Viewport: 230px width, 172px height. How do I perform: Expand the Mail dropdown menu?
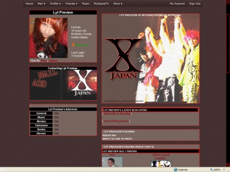tap(41, 4)
